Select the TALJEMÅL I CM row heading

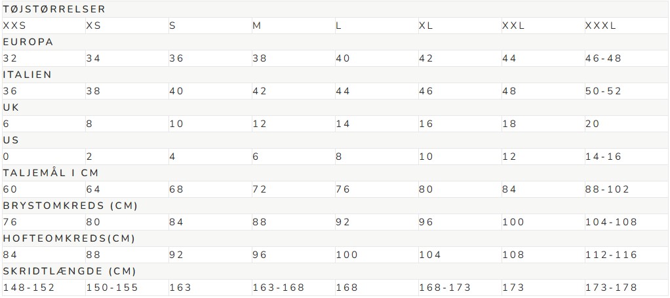51,173
